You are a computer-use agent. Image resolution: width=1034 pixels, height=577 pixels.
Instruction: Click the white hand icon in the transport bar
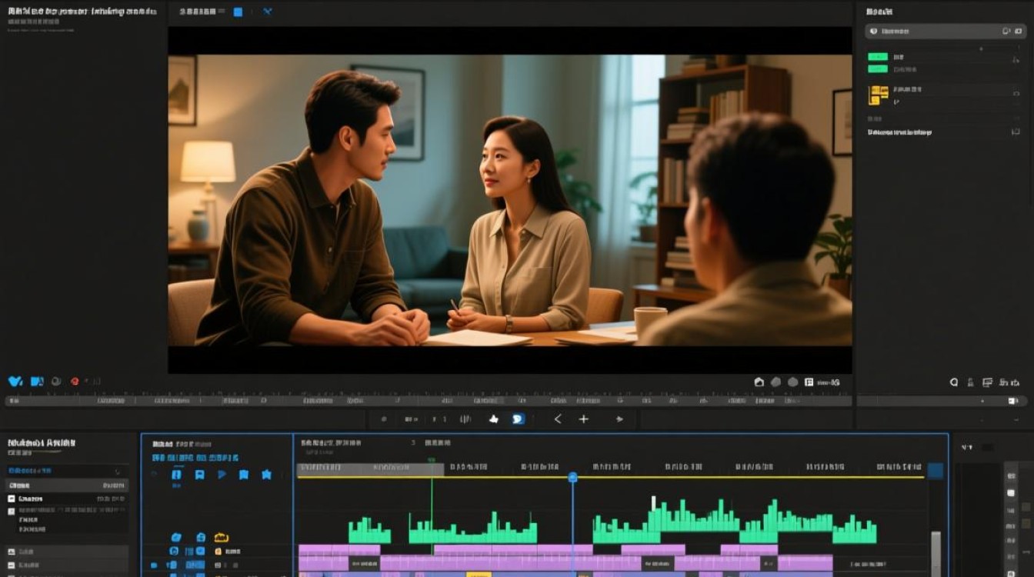coord(494,419)
